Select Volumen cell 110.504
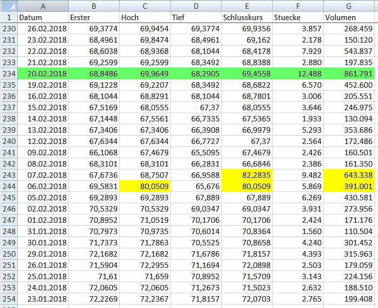The height and width of the screenshot is (308, 378). pos(349,232)
